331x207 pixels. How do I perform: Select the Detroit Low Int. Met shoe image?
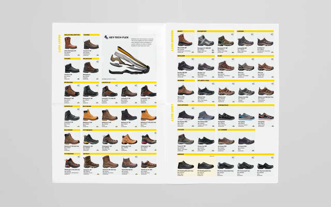point(149,165)
